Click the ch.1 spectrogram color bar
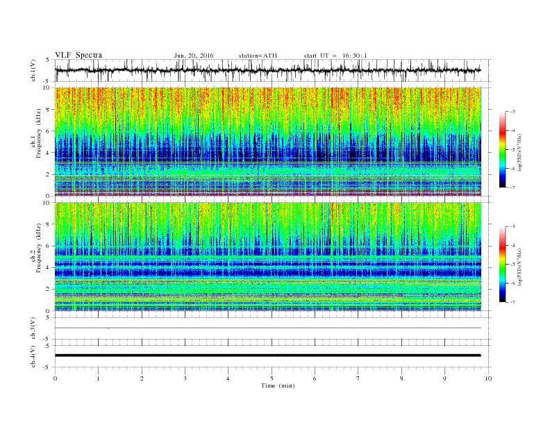The width and height of the screenshot is (550, 425). (x=502, y=150)
